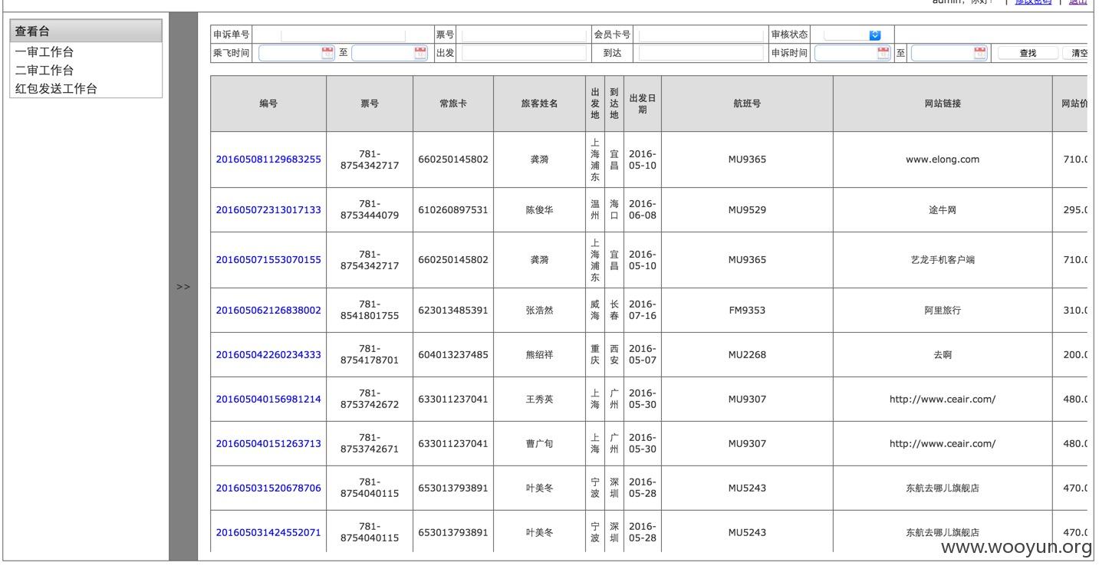Focus the 到达 input field
The image size is (1099, 569).
[x=701, y=53]
